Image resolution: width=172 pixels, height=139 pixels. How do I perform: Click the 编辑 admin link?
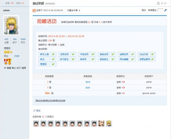(9, 68)
